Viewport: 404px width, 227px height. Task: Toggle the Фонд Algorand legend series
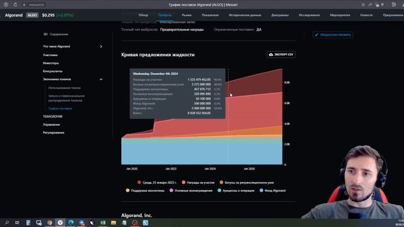[273, 190]
